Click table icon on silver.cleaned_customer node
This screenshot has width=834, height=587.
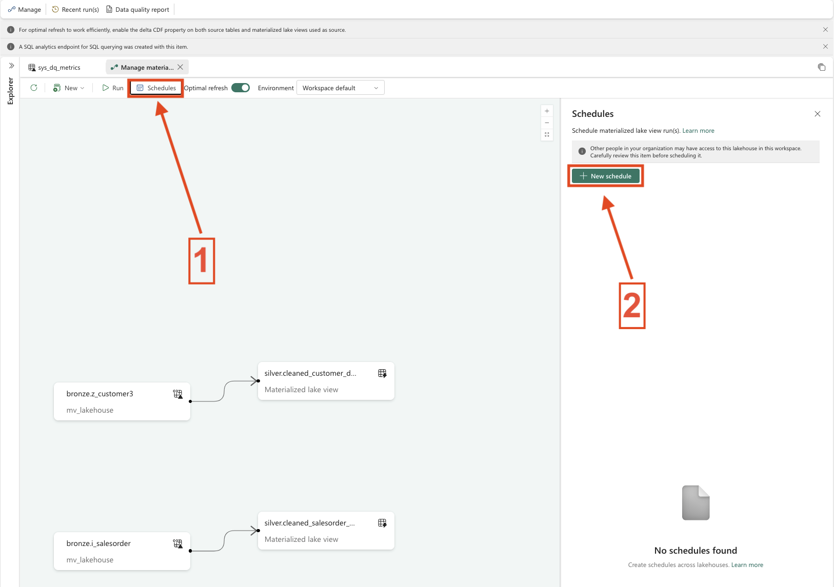pos(382,373)
